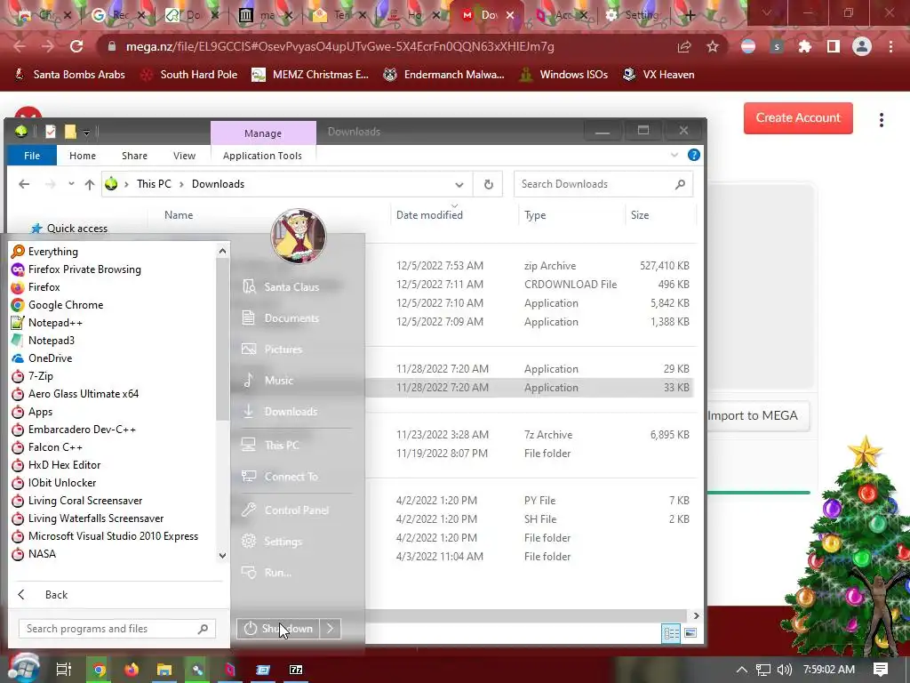Viewport: 910px width, 683px height.
Task: Click the Shut down button
Action: pyautogui.click(x=278, y=629)
